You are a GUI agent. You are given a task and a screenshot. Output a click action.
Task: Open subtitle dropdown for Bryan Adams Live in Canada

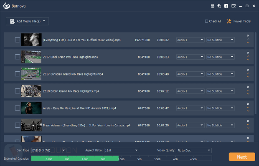tap(220, 125)
